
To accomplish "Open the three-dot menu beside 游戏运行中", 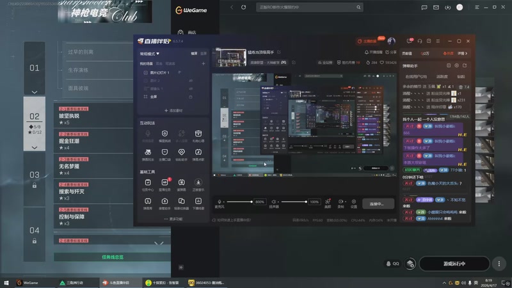I will (x=499, y=264).
